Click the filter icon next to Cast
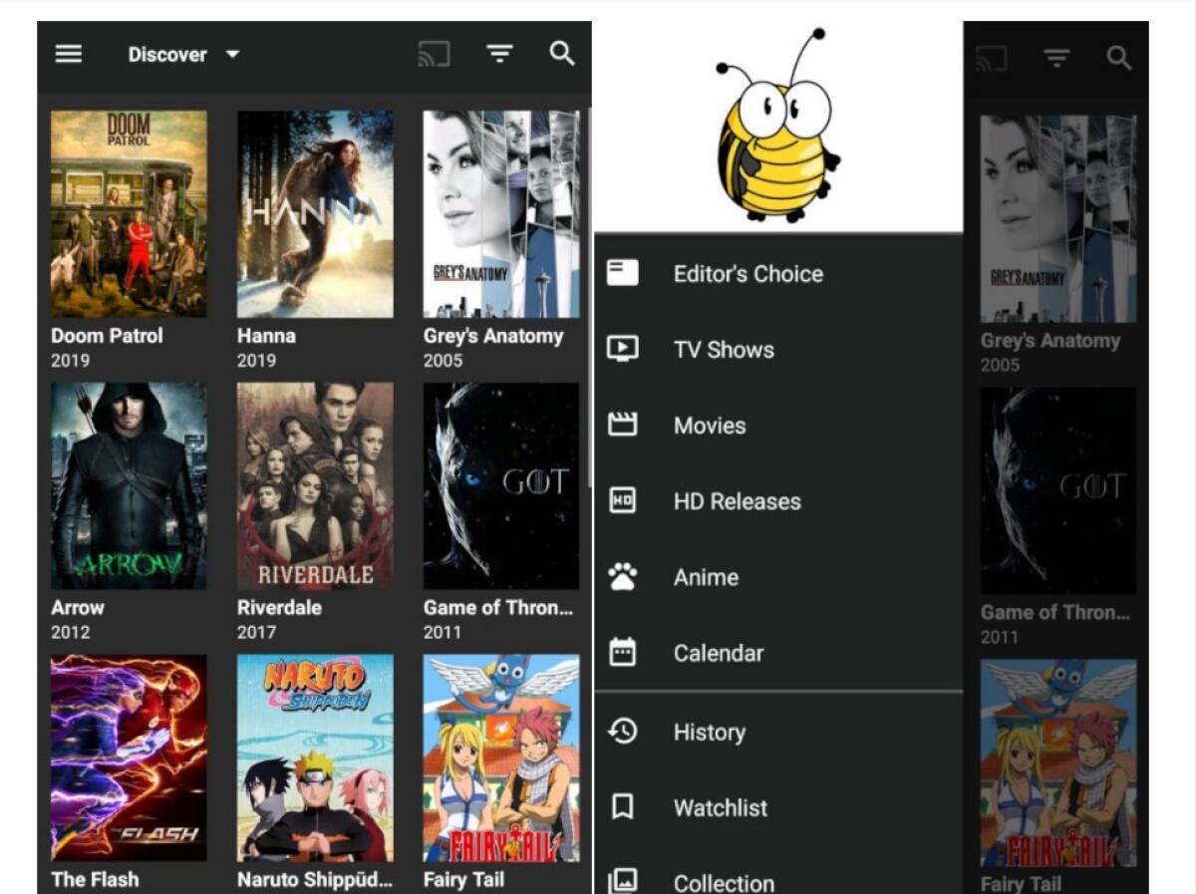The image size is (1196, 894). pyautogui.click(x=498, y=55)
